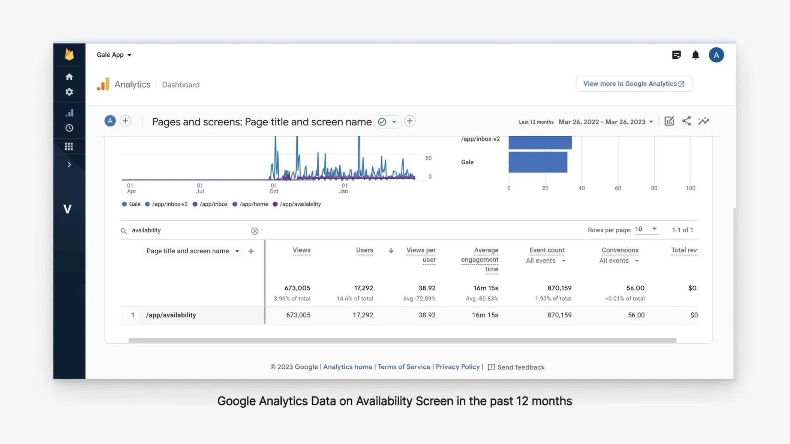Click the Firebase logo icon
790x444 pixels.
click(69, 55)
